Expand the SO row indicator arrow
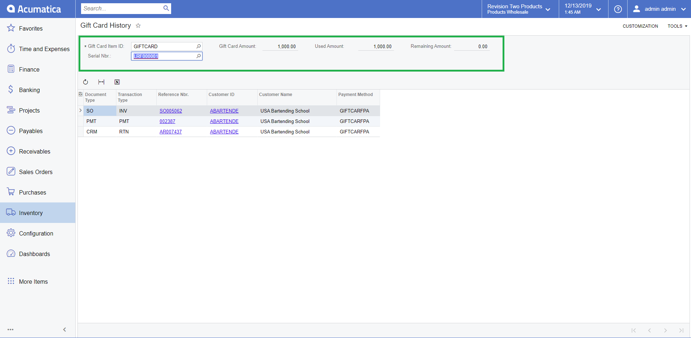 80,110
